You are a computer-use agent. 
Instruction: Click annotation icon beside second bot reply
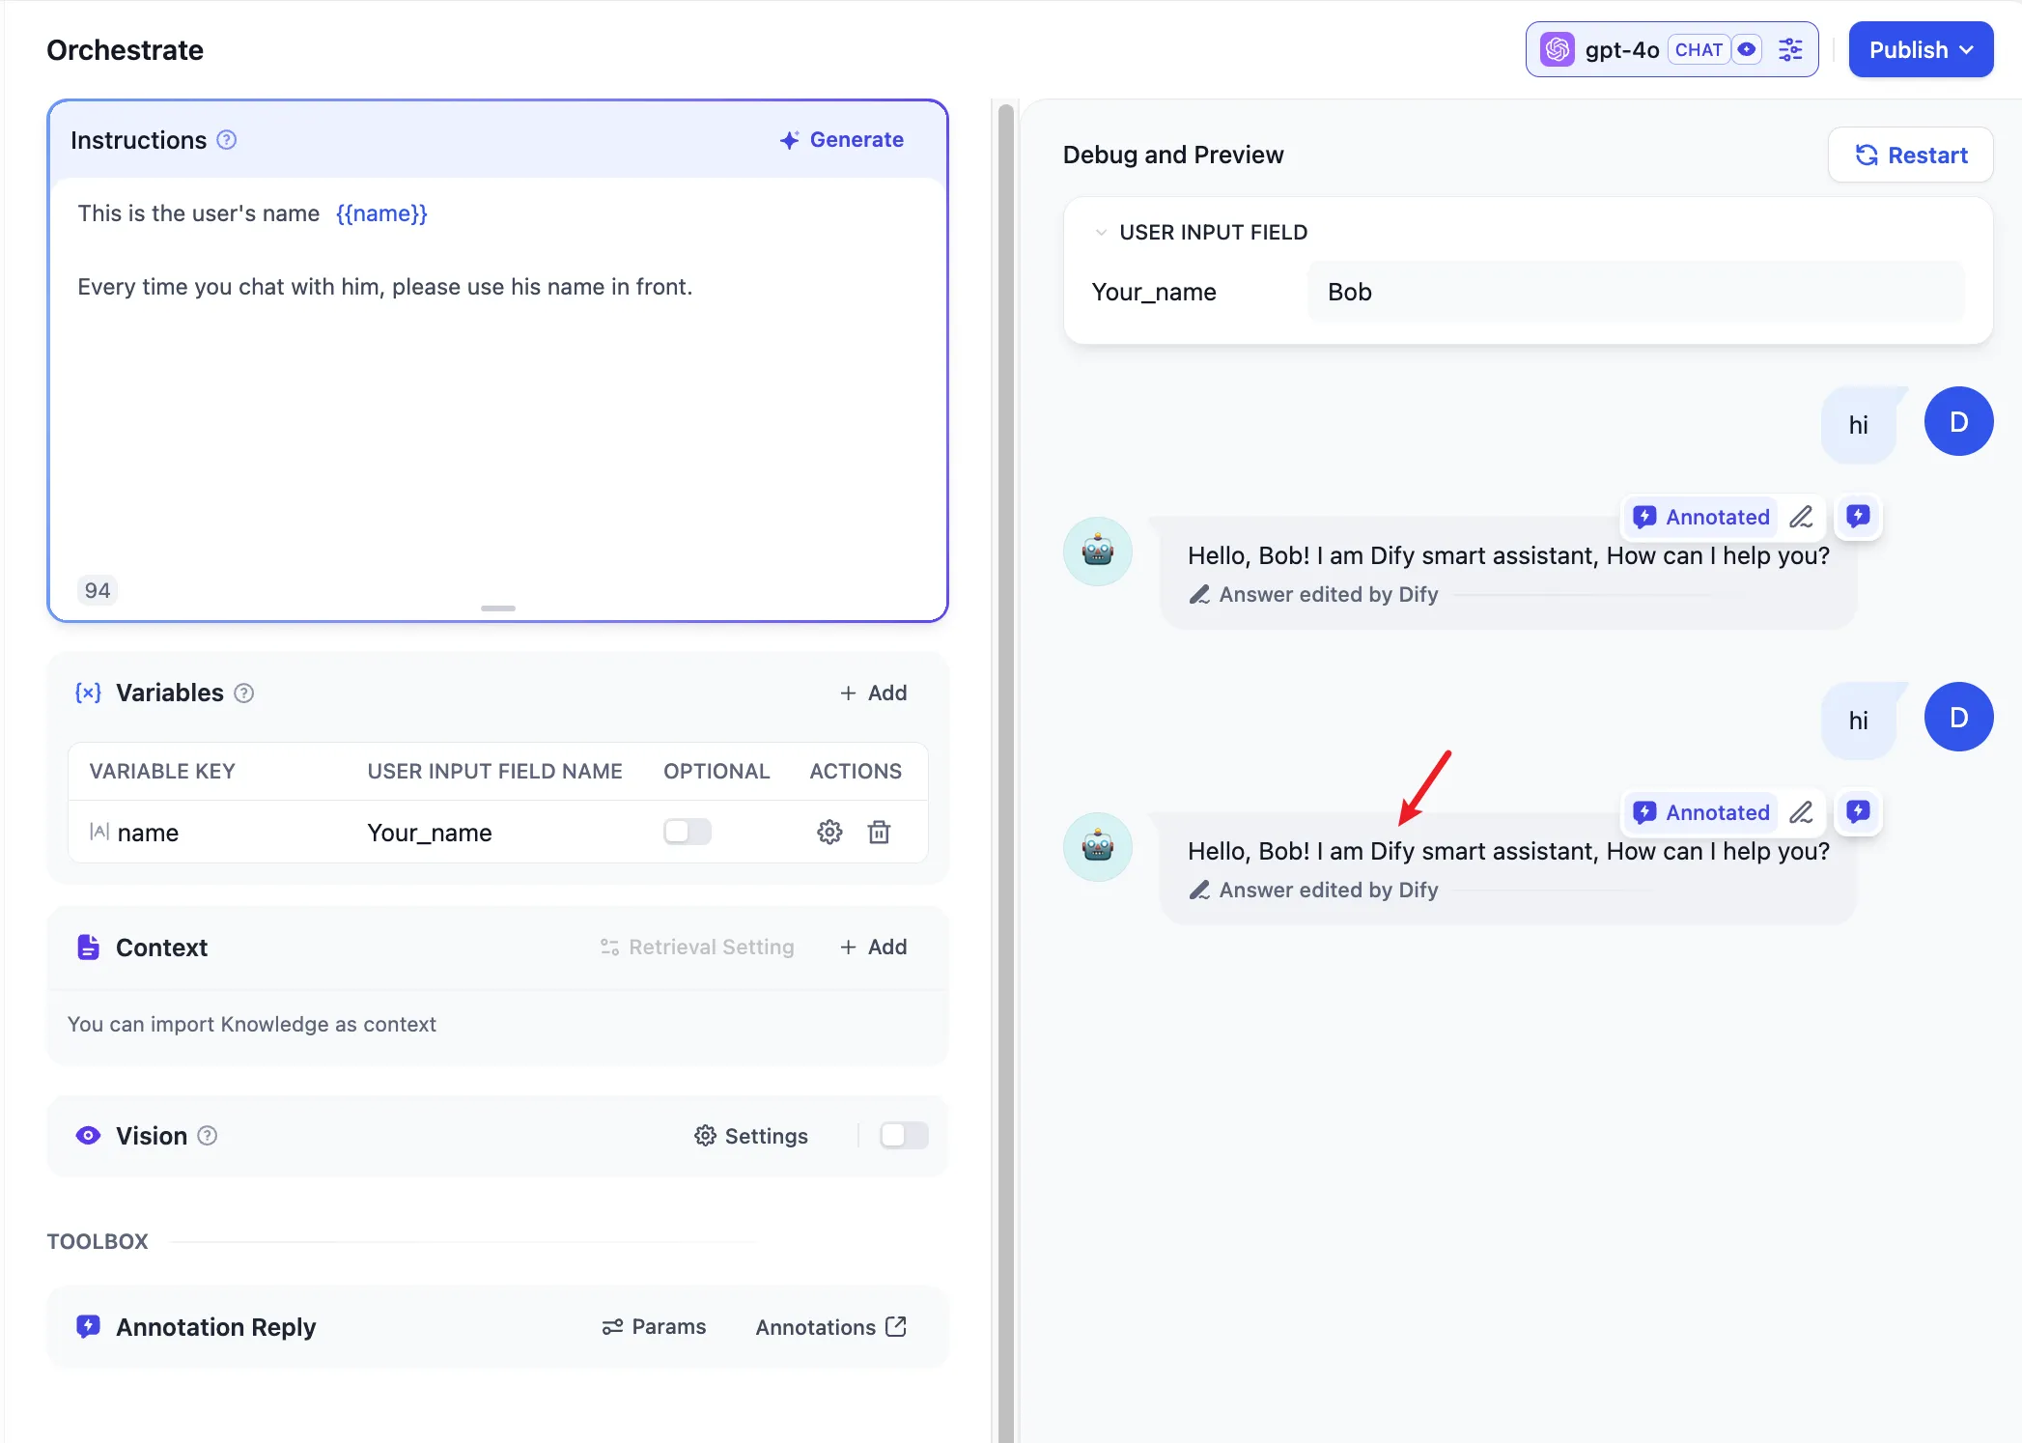1858,811
